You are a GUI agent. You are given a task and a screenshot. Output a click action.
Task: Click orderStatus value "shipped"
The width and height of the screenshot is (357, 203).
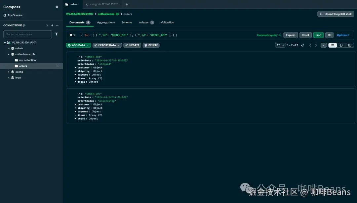coord(104,64)
